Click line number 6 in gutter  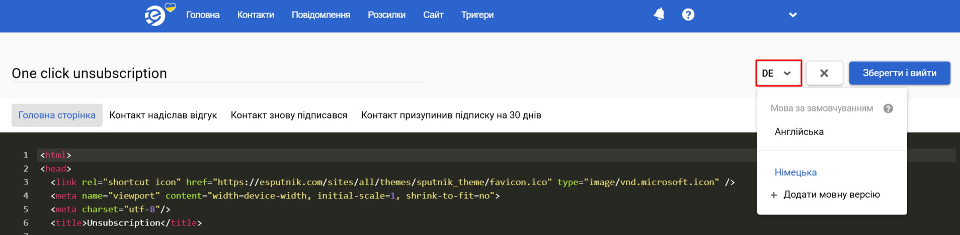click(26, 223)
